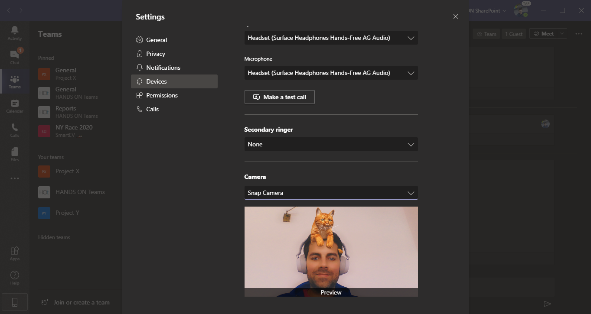This screenshot has height=314, width=591.
Task: Show more apps via the ellipsis
Action: [14, 178]
